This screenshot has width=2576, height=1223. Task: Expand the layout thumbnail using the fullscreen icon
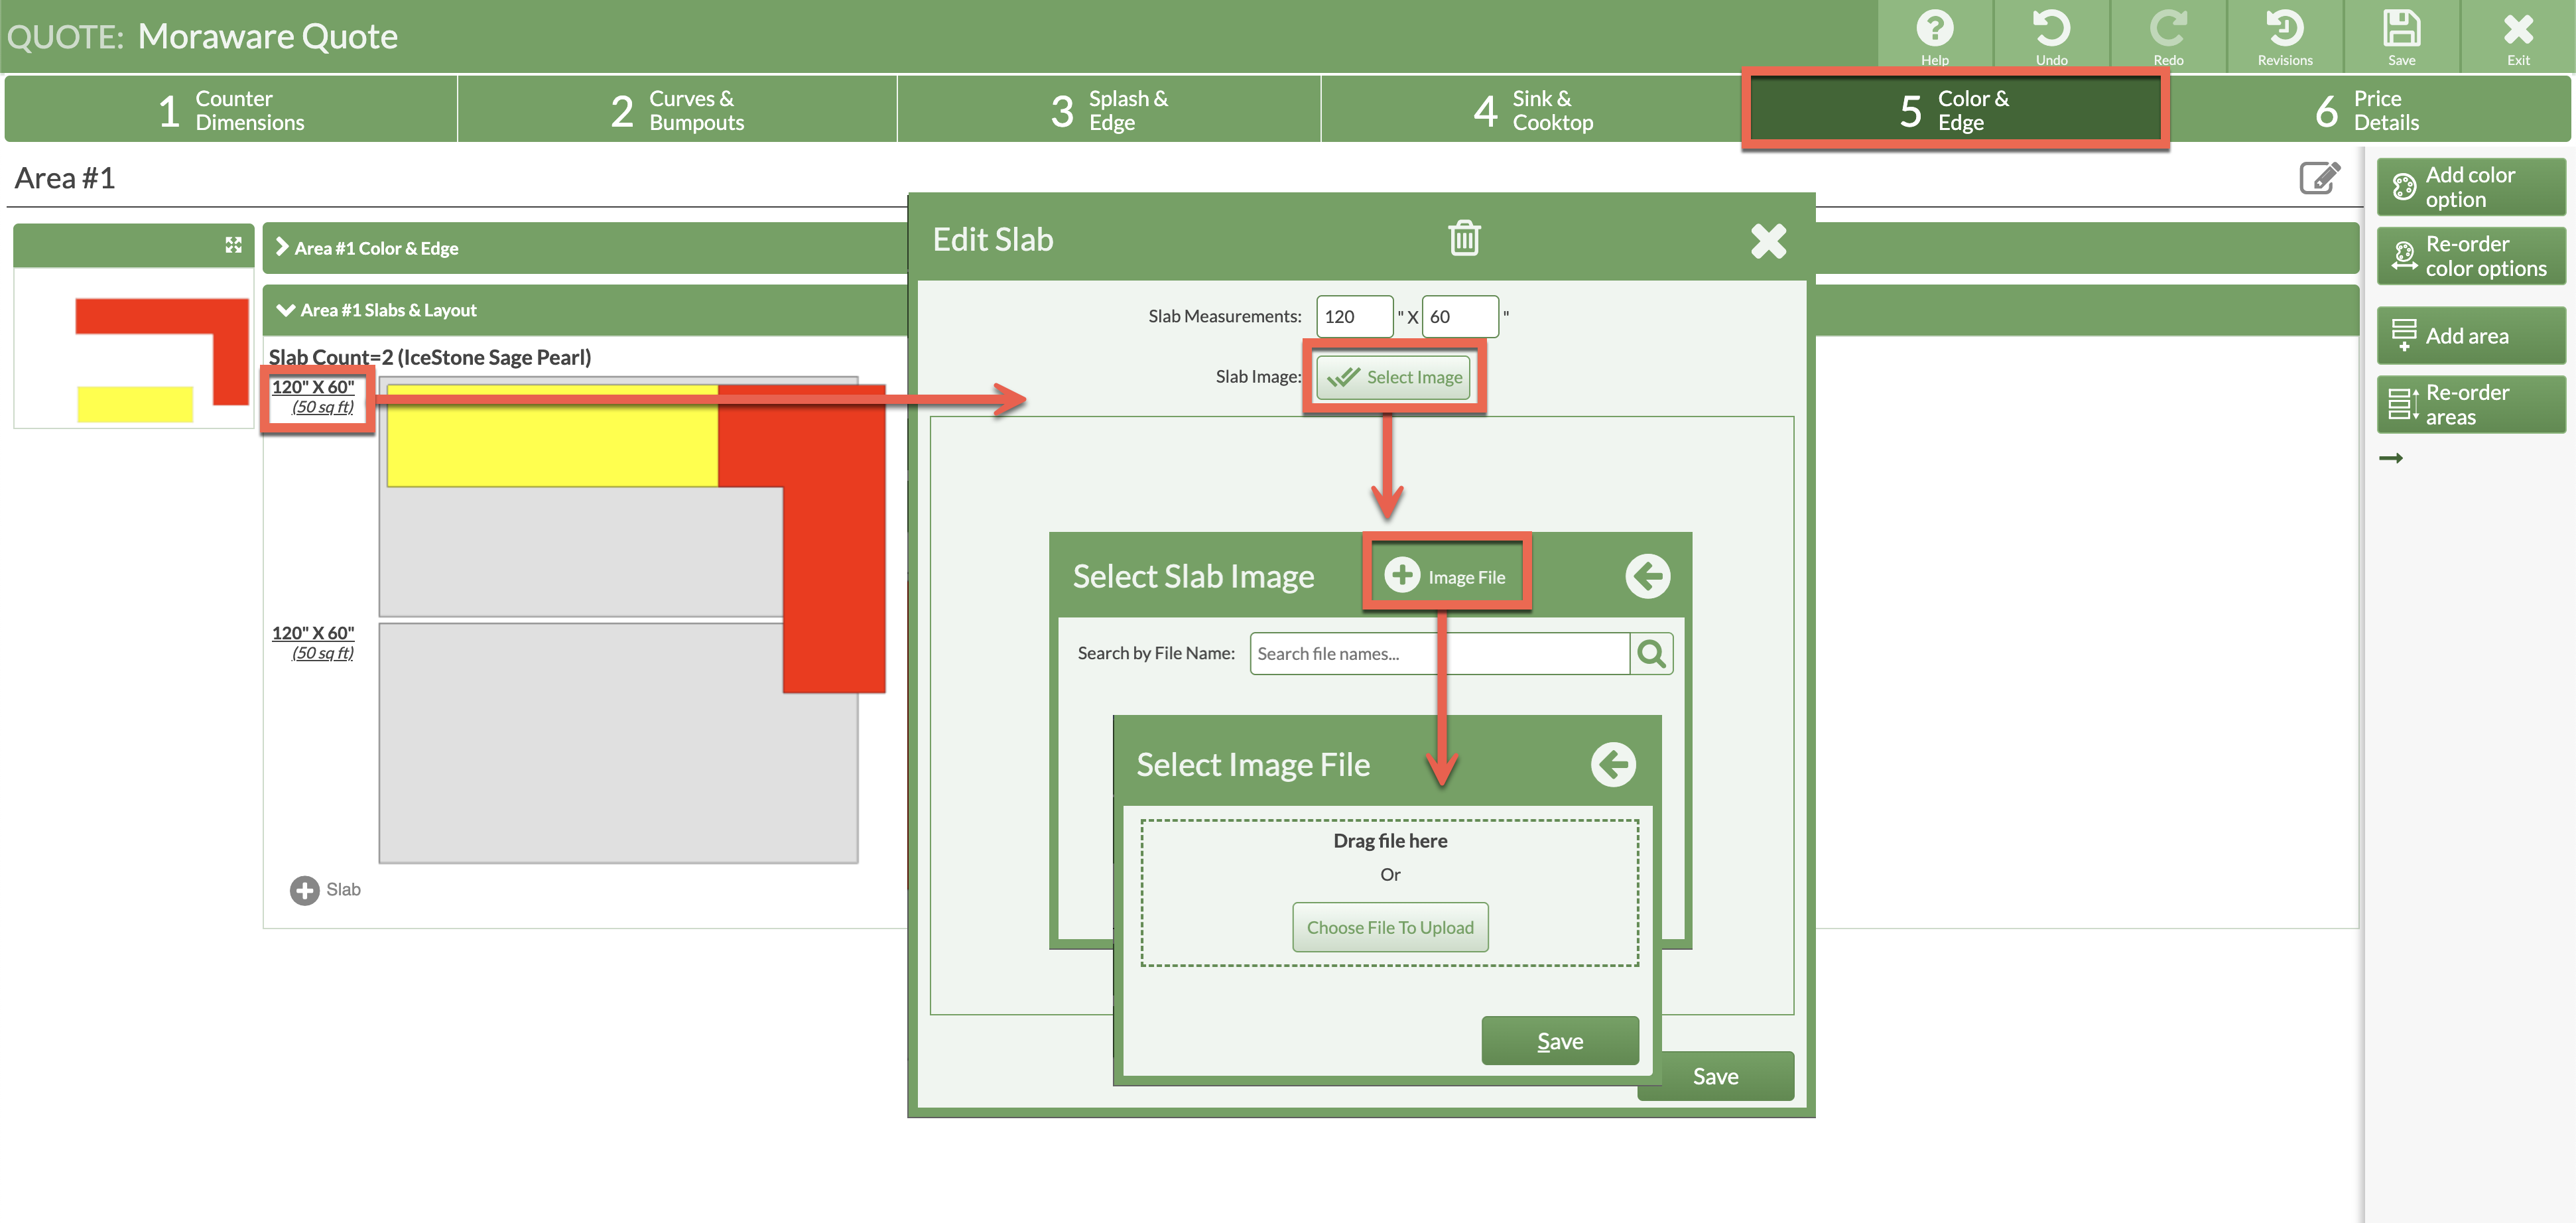pos(233,244)
